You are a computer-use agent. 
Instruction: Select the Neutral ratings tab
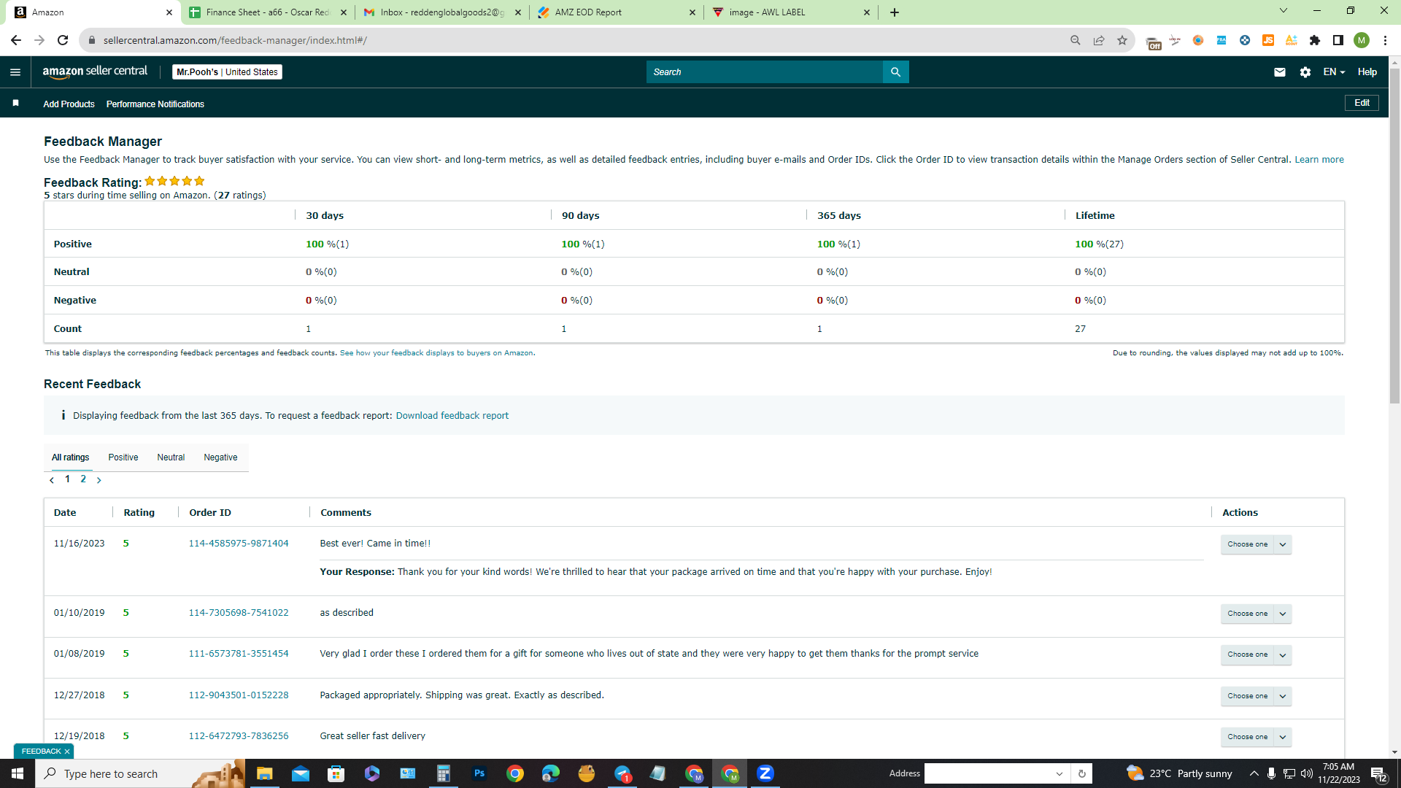coord(171,457)
